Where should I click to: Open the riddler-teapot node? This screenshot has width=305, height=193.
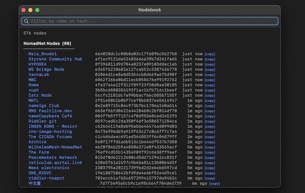click(x=46, y=178)
